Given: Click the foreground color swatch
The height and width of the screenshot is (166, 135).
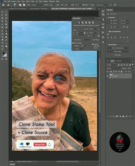Looking at the screenshot, I should (x=3, y=53).
